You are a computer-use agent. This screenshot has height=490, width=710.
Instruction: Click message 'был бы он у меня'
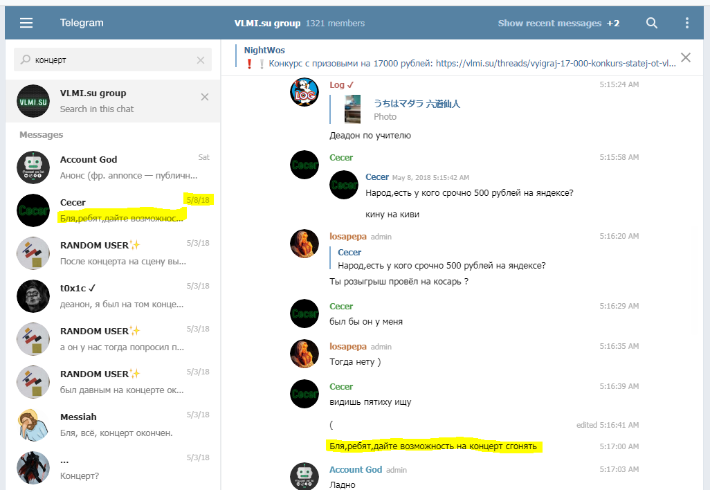[x=366, y=322]
